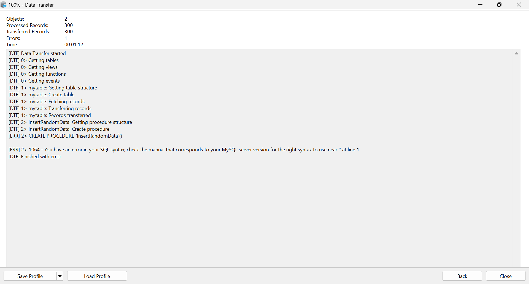The image size is (529, 284).
Task: Open the Save Profile dropdown arrow
Action: (x=60, y=276)
